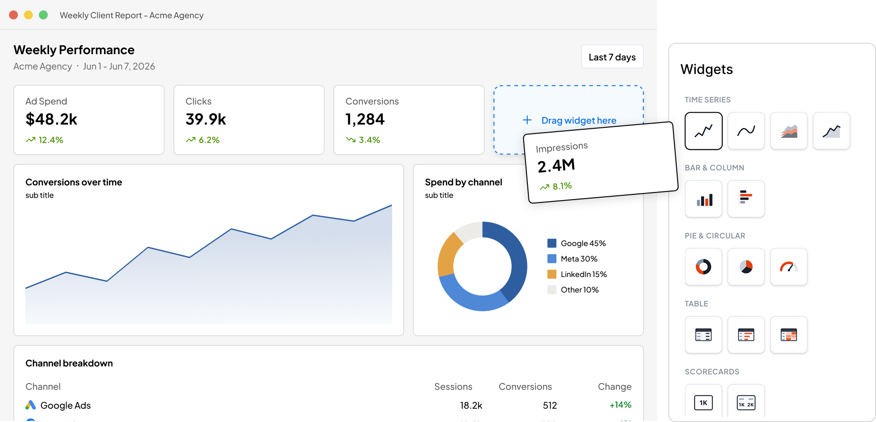The height and width of the screenshot is (422, 876).
Task: Click the Jun 1 - Jun 7, 2026 date range
Action: [119, 67]
